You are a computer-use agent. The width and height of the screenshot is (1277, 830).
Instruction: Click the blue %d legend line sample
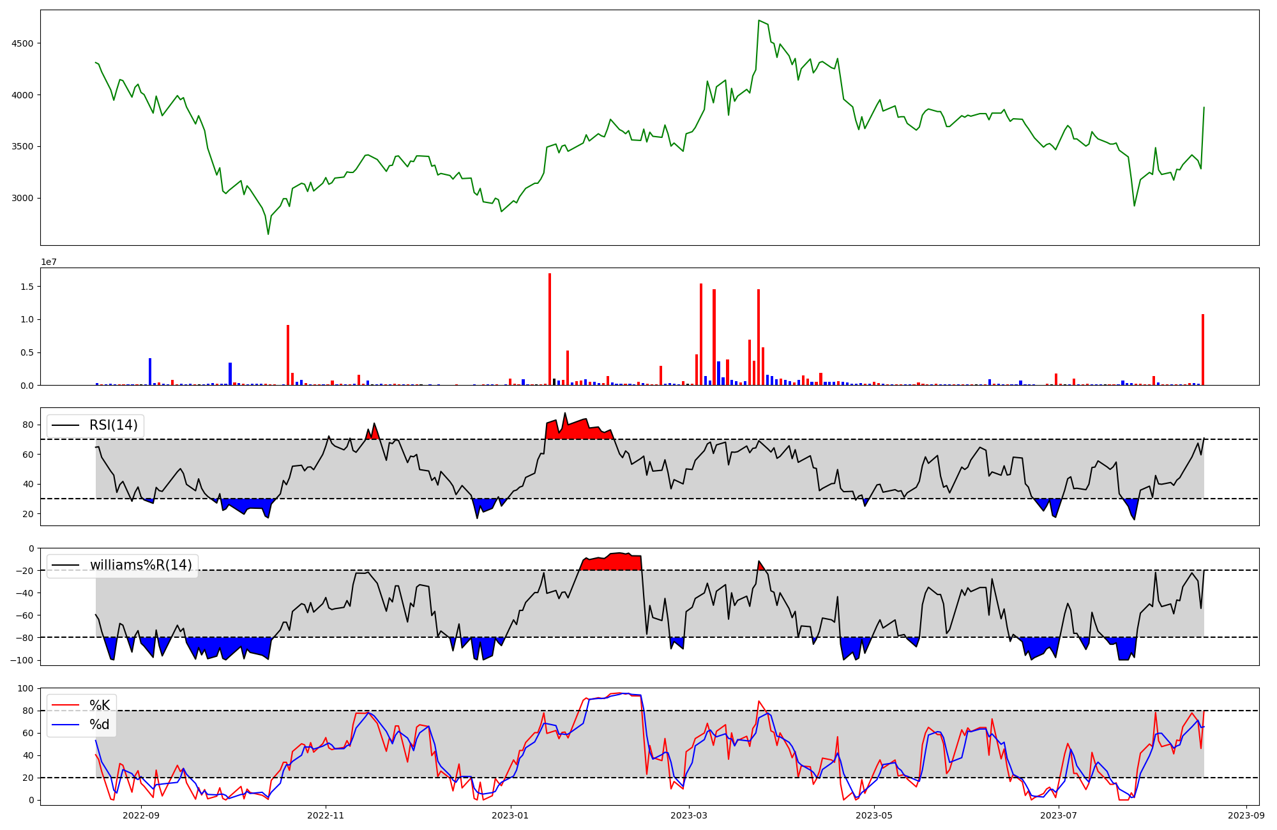[x=65, y=725]
